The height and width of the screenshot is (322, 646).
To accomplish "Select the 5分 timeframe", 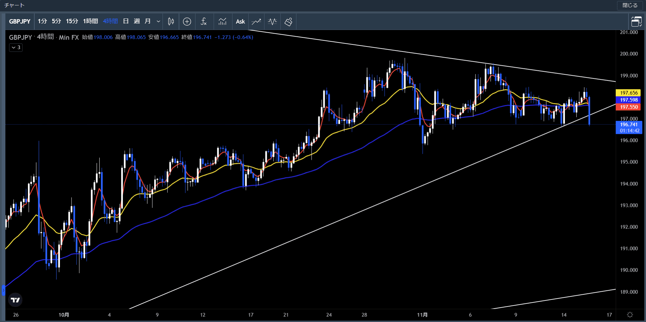I will 56,21.
